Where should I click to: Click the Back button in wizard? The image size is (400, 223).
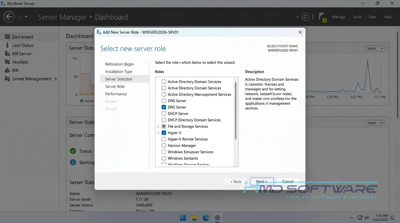236,181
